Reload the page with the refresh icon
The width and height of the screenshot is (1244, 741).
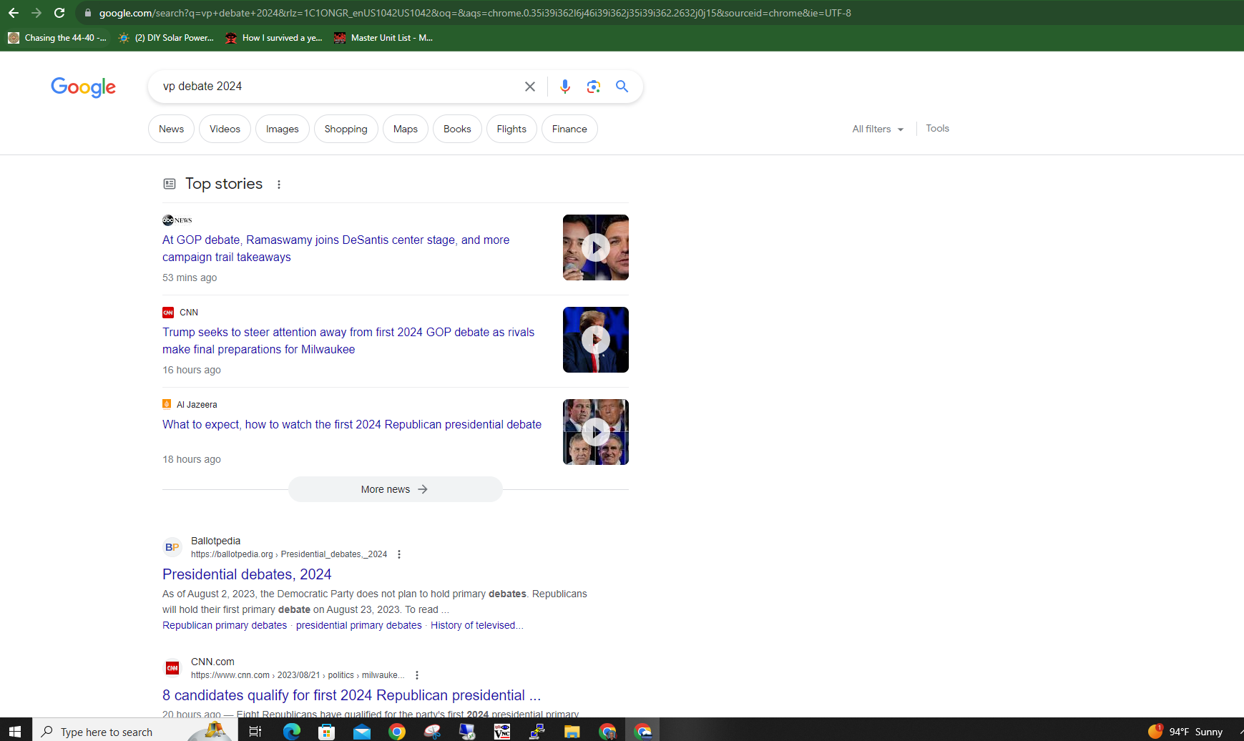(x=59, y=13)
